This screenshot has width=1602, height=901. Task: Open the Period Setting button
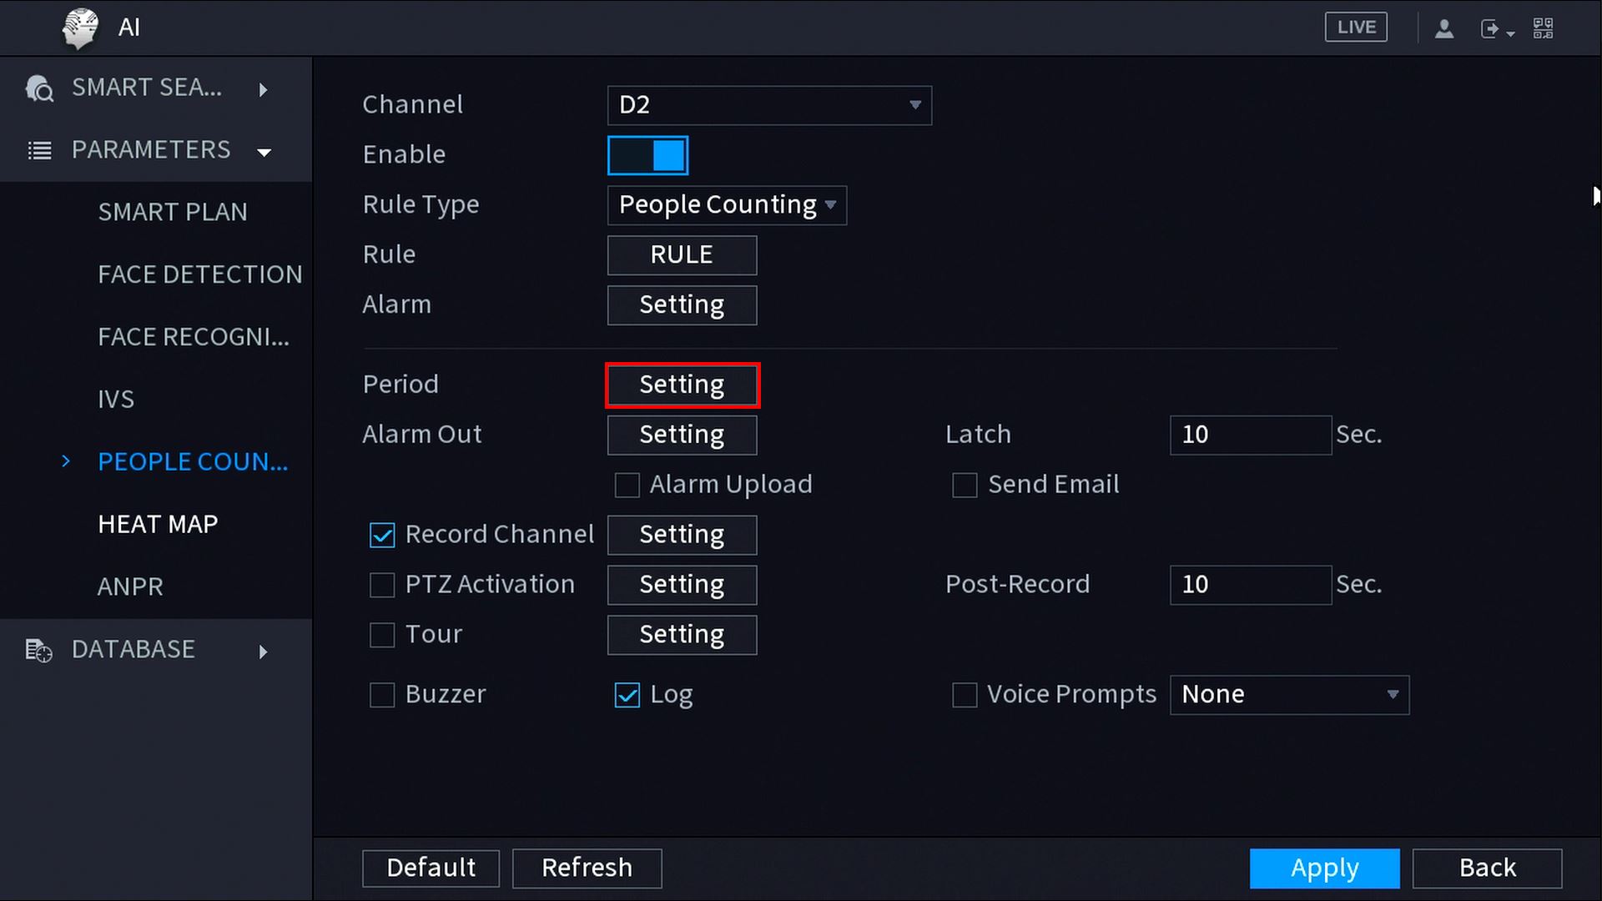[x=682, y=385]
